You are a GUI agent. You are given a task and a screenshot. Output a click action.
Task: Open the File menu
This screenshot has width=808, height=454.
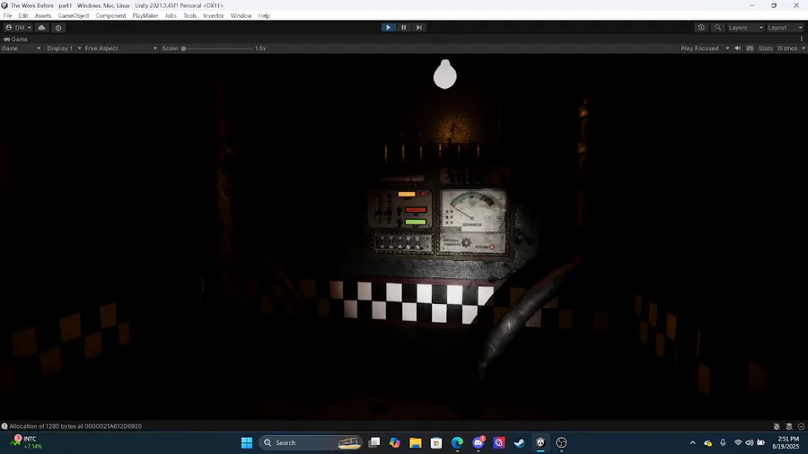7,16
